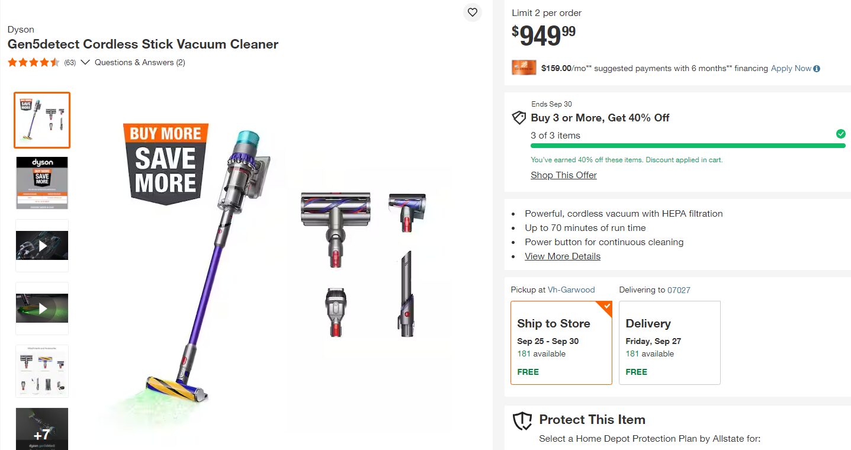Select the Ship to Store option
Viewport: 851px width, 450px height.
click(x=561, y=343)
